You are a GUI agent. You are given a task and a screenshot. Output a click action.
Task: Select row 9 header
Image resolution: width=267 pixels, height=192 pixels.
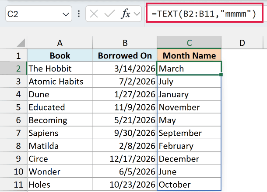tap(14, 159)
